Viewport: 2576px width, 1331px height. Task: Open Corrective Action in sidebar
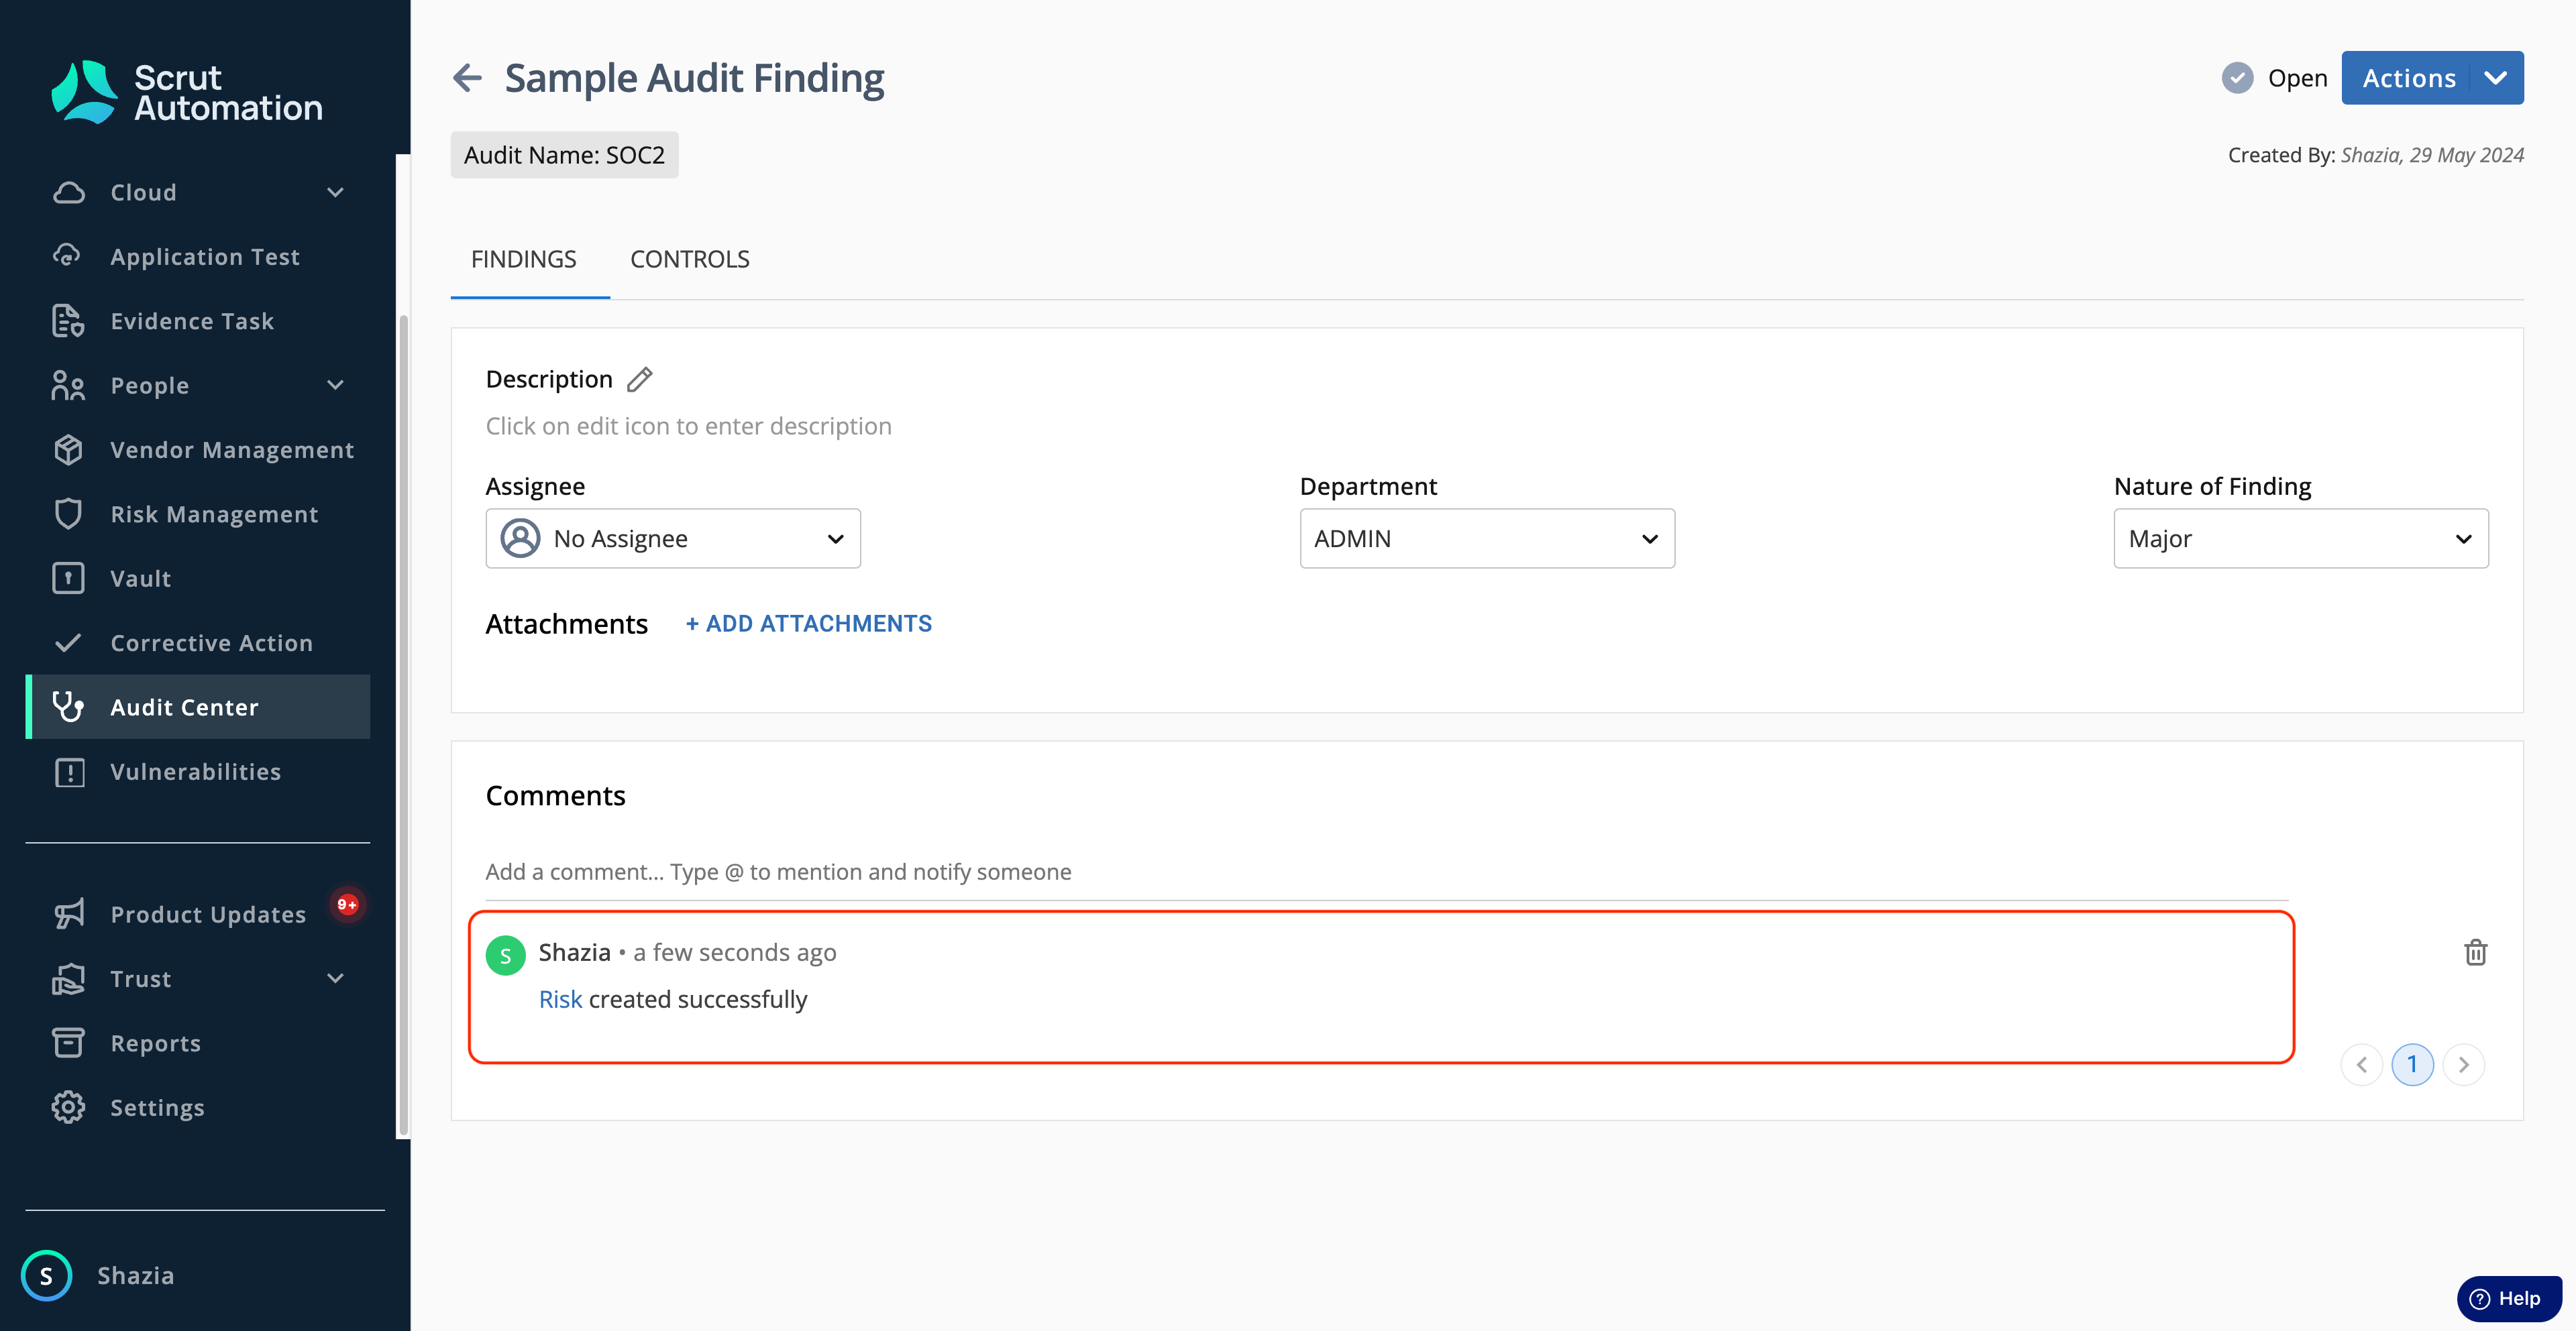pyautogui.click(x=198, y=642)
